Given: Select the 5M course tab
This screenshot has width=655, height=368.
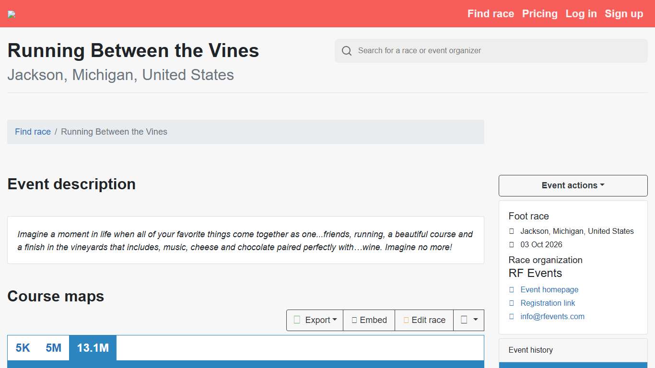Looking at the screenshot, I should 53,348.
